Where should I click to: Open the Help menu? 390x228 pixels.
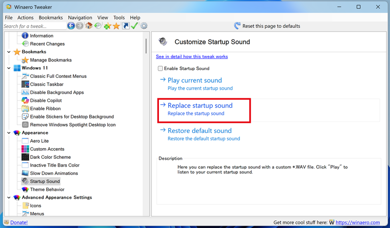(135, 18)
